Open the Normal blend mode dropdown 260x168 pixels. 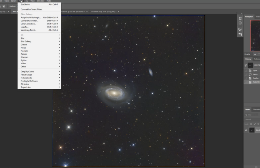(x=252, y=119)
